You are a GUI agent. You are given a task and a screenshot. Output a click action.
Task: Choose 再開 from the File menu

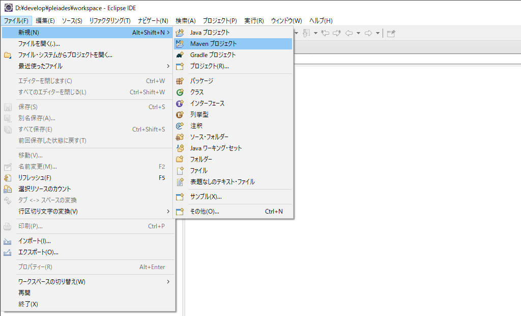pyautogui.click(x=88, y=293)
